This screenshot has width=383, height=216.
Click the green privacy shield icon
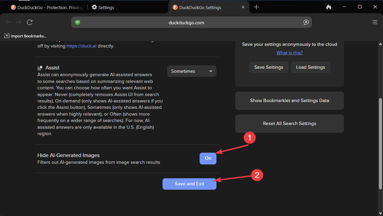tap(78, 22)
